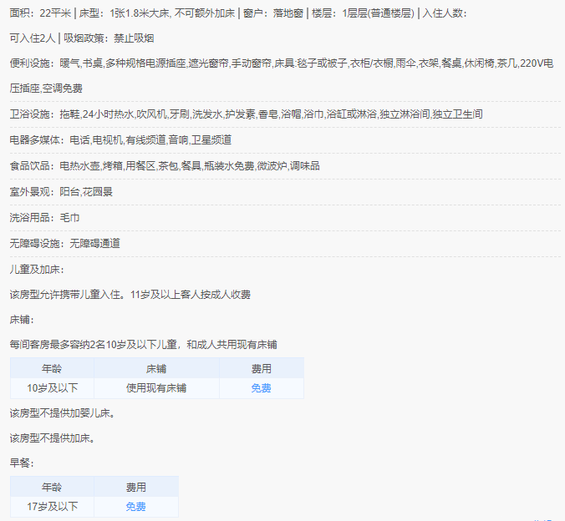Click the 17岁及以下 table cell
Viewport: 565px width, 521px height.
[x=53, y=507]
